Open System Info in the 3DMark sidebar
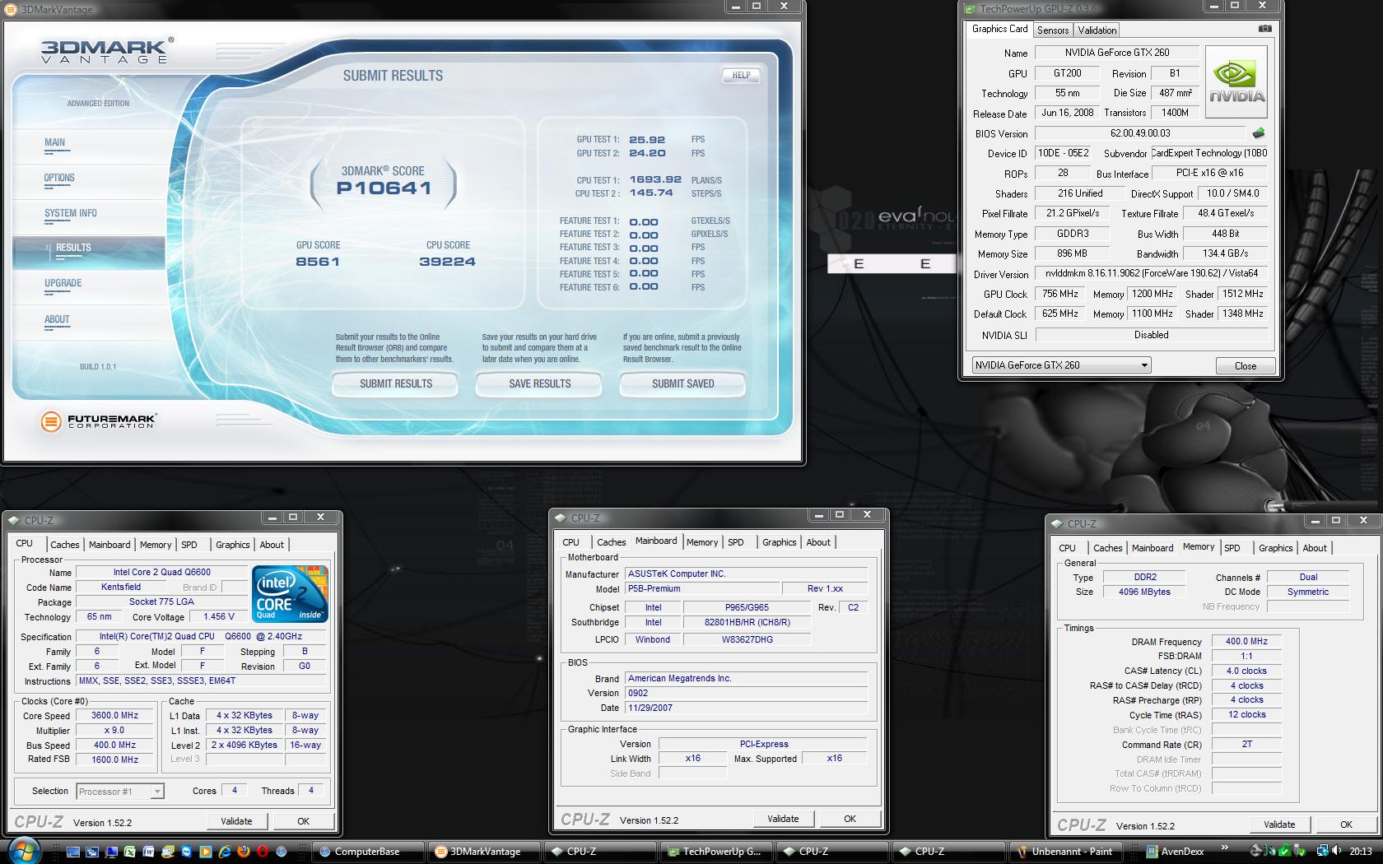This screenshot has width=1383, height=864. [71, 213]
